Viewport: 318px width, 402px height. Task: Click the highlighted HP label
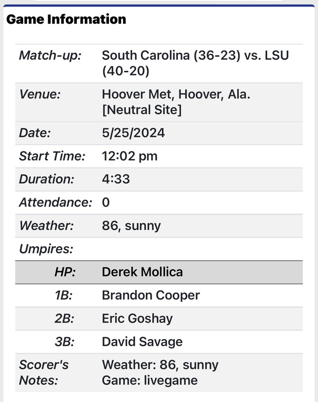pos(65,272)
